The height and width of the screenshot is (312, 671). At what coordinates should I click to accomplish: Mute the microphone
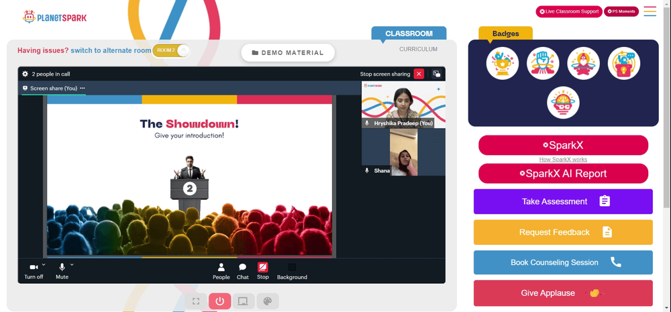(x=62, y=271)
